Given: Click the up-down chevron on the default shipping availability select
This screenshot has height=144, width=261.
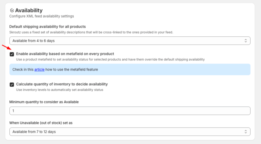Looking at the screenshot, I should point(245,41).
